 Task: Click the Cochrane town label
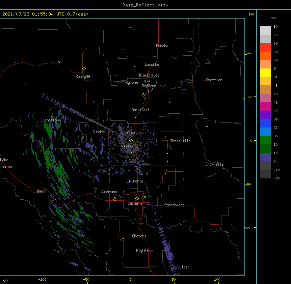109,192
